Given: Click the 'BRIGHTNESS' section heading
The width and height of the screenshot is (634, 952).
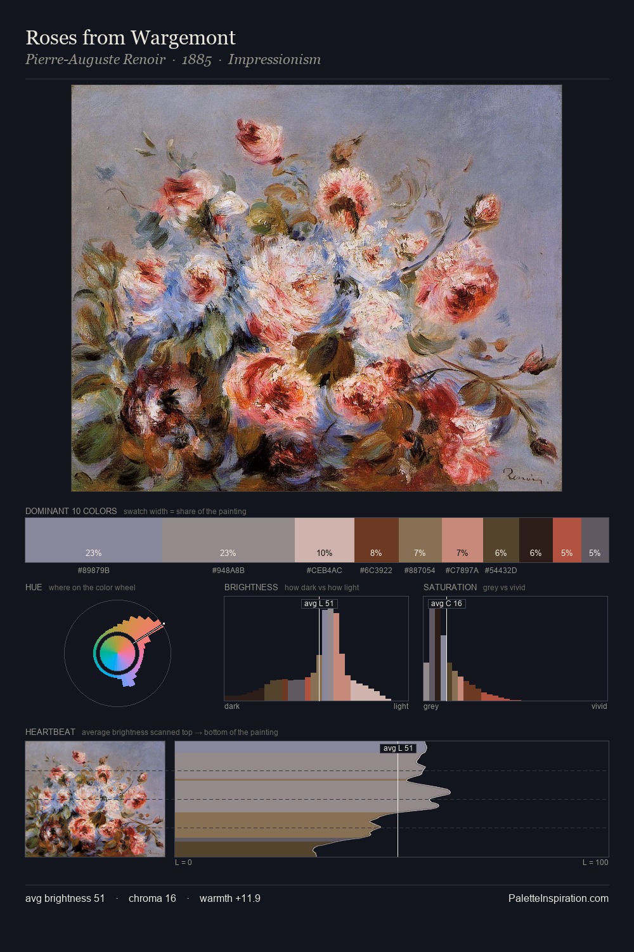Looking at the screenshot, I should [251, 587].
